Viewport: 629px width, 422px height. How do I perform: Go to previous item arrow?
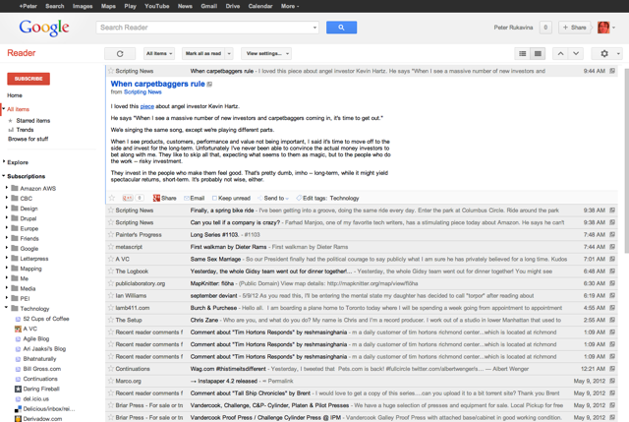click(560, 53)
